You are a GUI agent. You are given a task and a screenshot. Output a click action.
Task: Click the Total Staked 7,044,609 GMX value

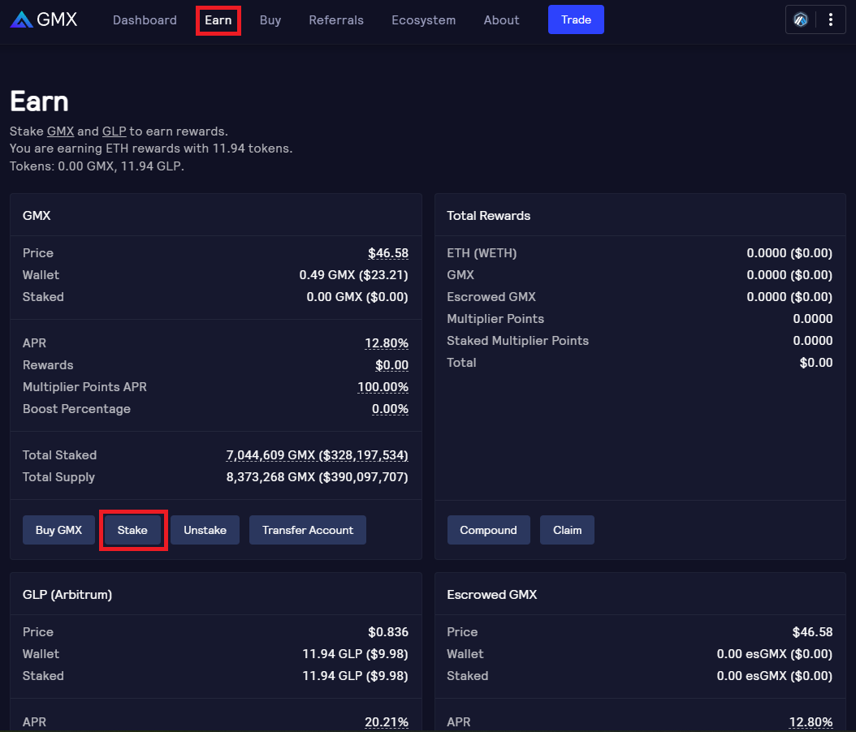(318, 455)
